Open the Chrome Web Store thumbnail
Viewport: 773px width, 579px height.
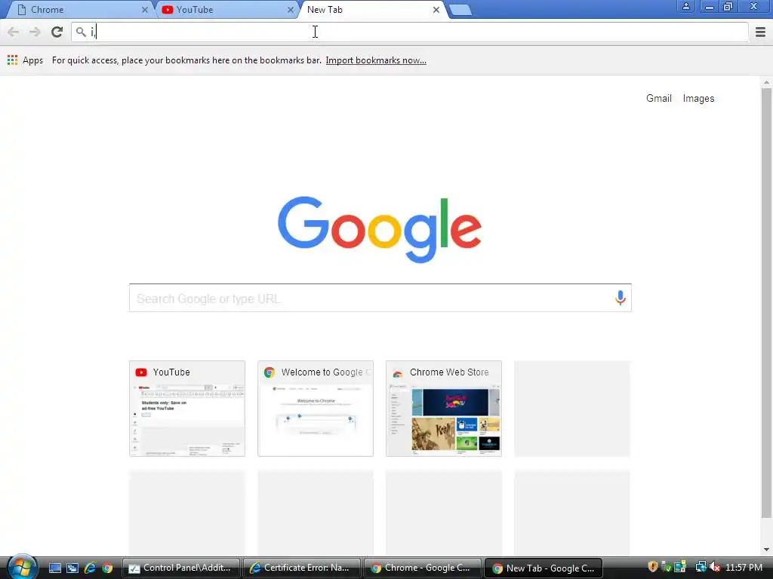coord(444,409)
